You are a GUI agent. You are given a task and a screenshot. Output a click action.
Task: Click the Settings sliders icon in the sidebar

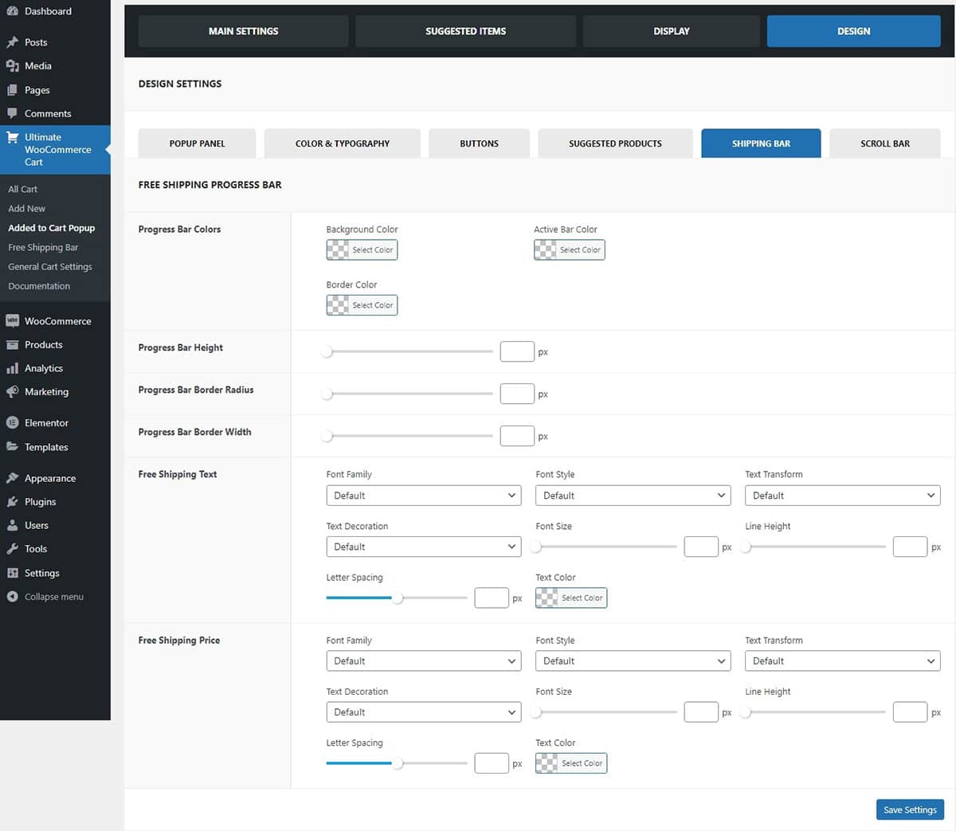(12, 573)
